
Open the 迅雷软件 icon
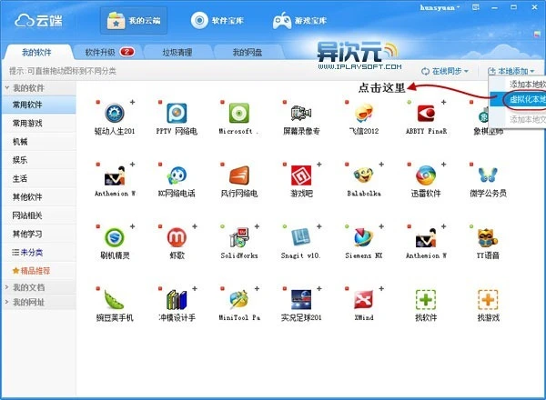pos(426,175)
